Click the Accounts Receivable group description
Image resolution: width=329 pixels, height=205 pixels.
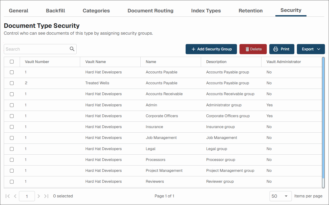click(230, 94)
